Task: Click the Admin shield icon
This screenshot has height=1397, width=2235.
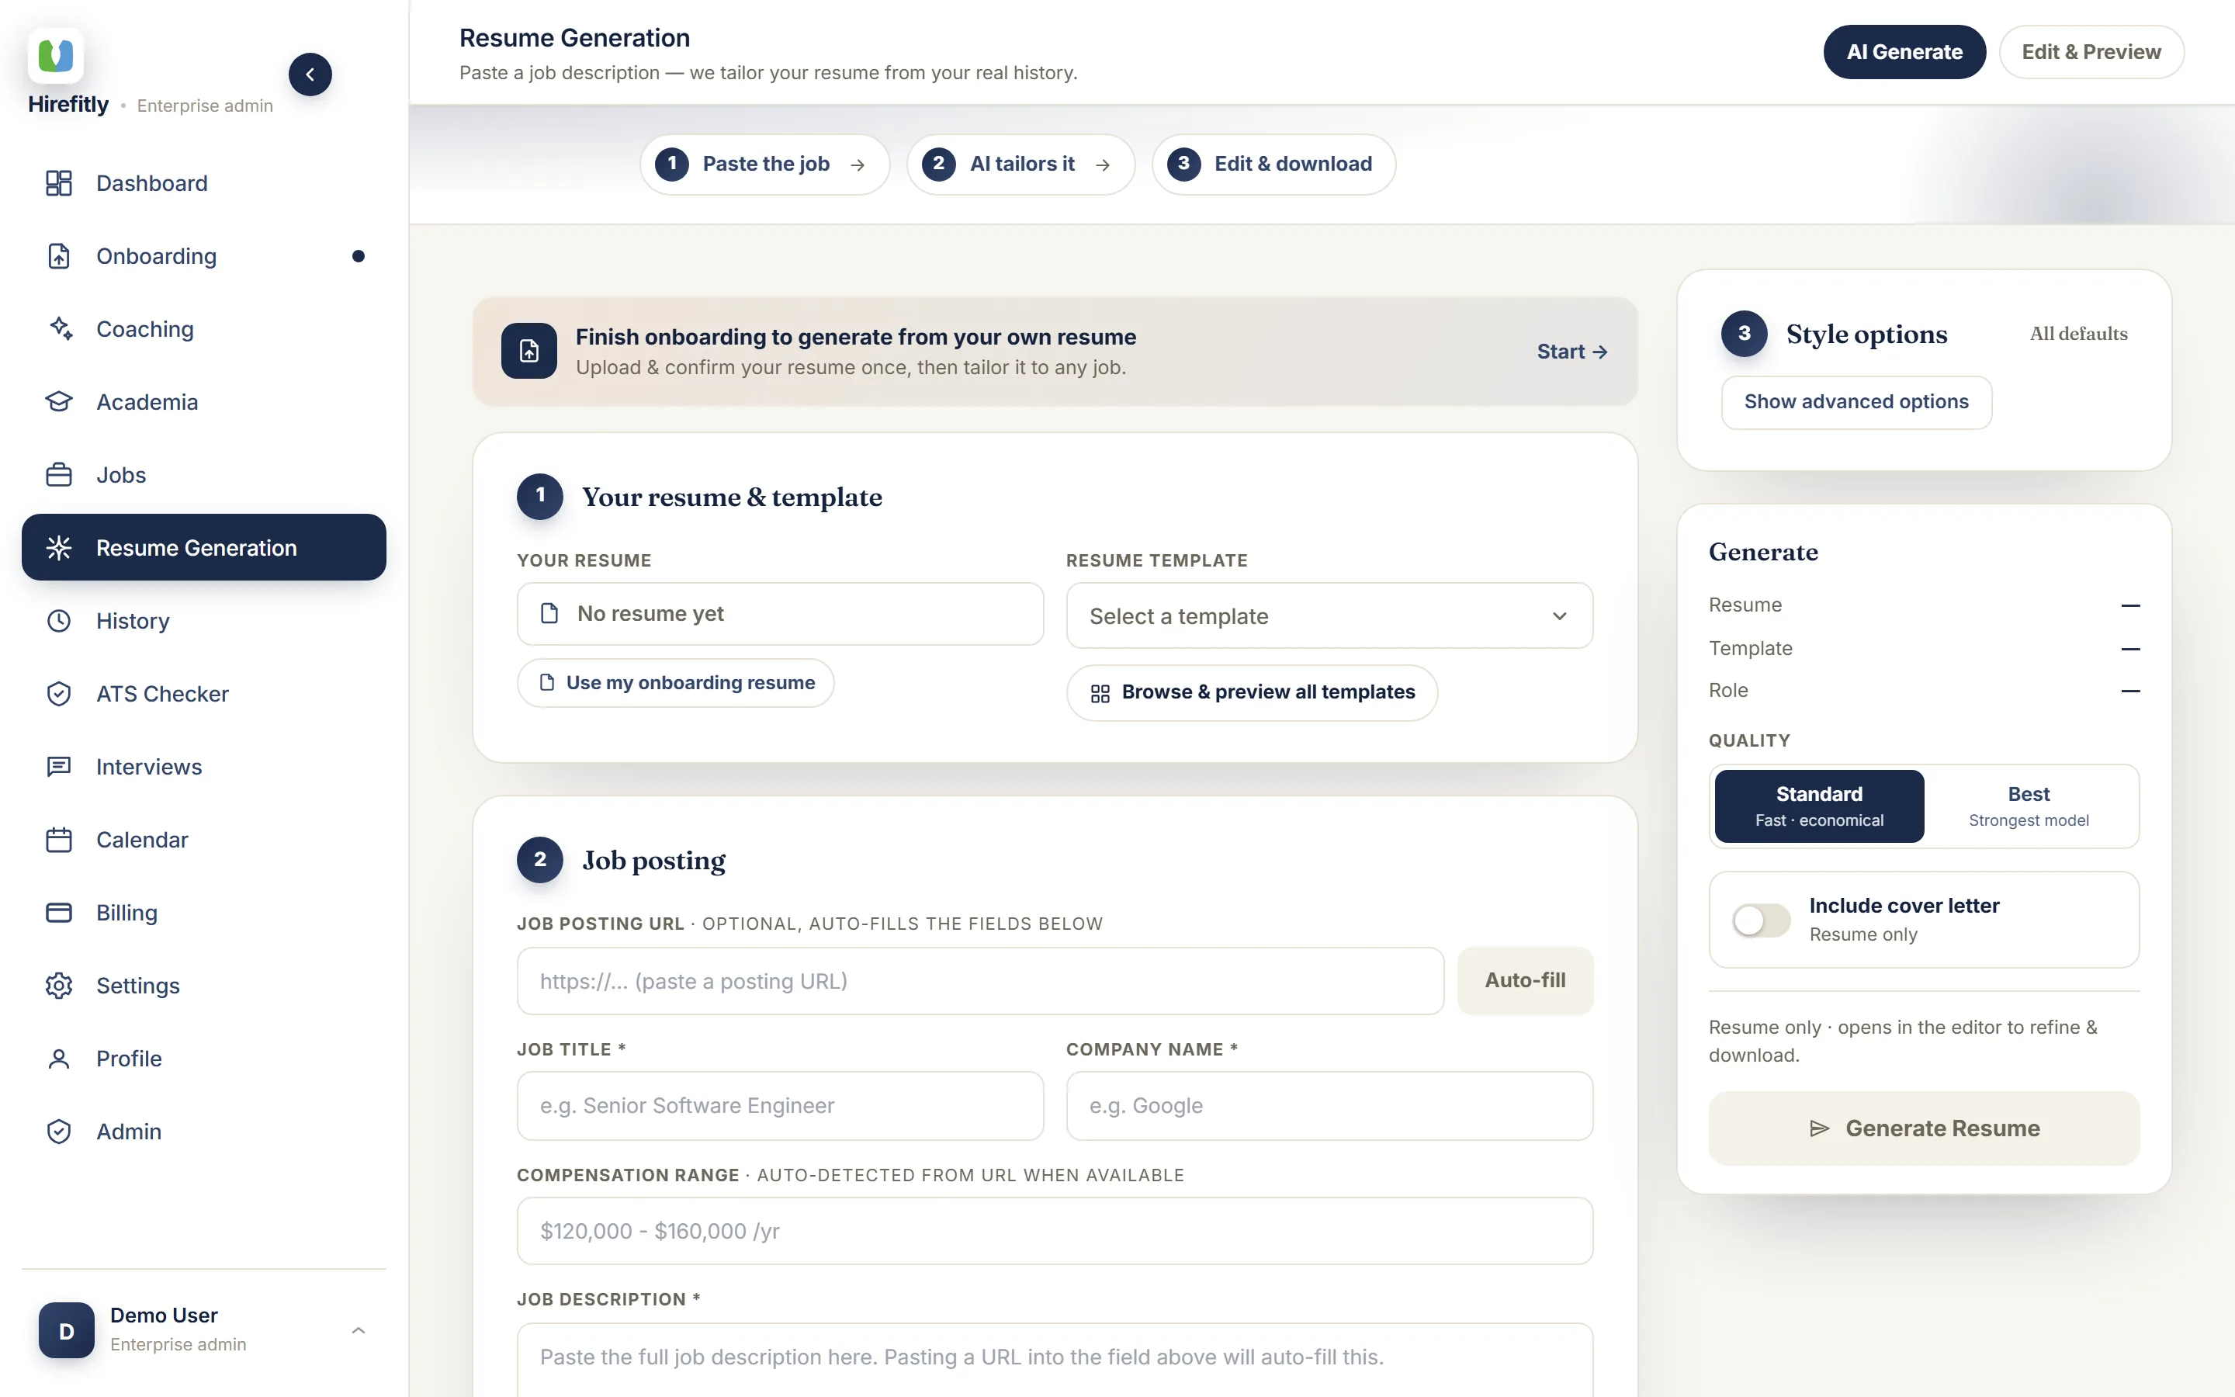Action: [59, 1132]
